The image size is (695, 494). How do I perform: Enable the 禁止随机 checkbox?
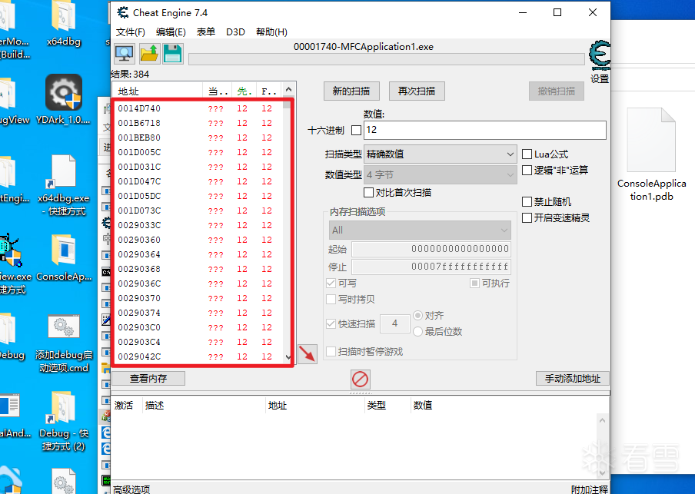527,202
